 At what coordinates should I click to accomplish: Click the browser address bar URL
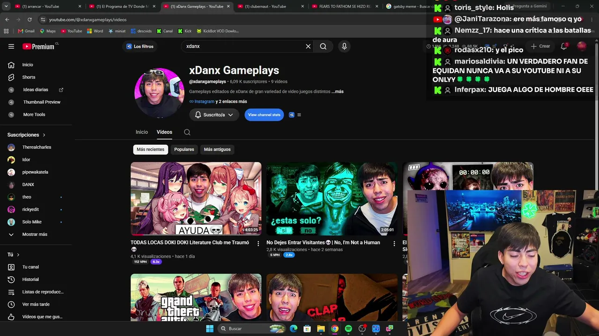tap(88, 20)
